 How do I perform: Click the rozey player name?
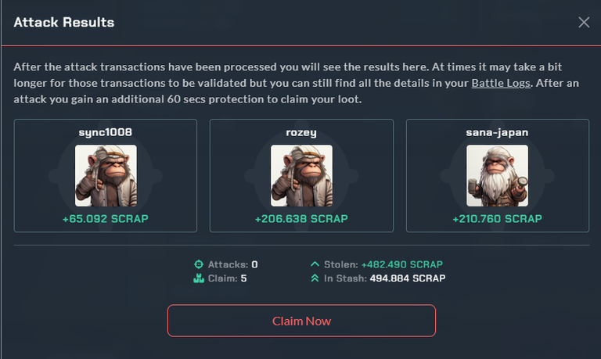(301, 132)
